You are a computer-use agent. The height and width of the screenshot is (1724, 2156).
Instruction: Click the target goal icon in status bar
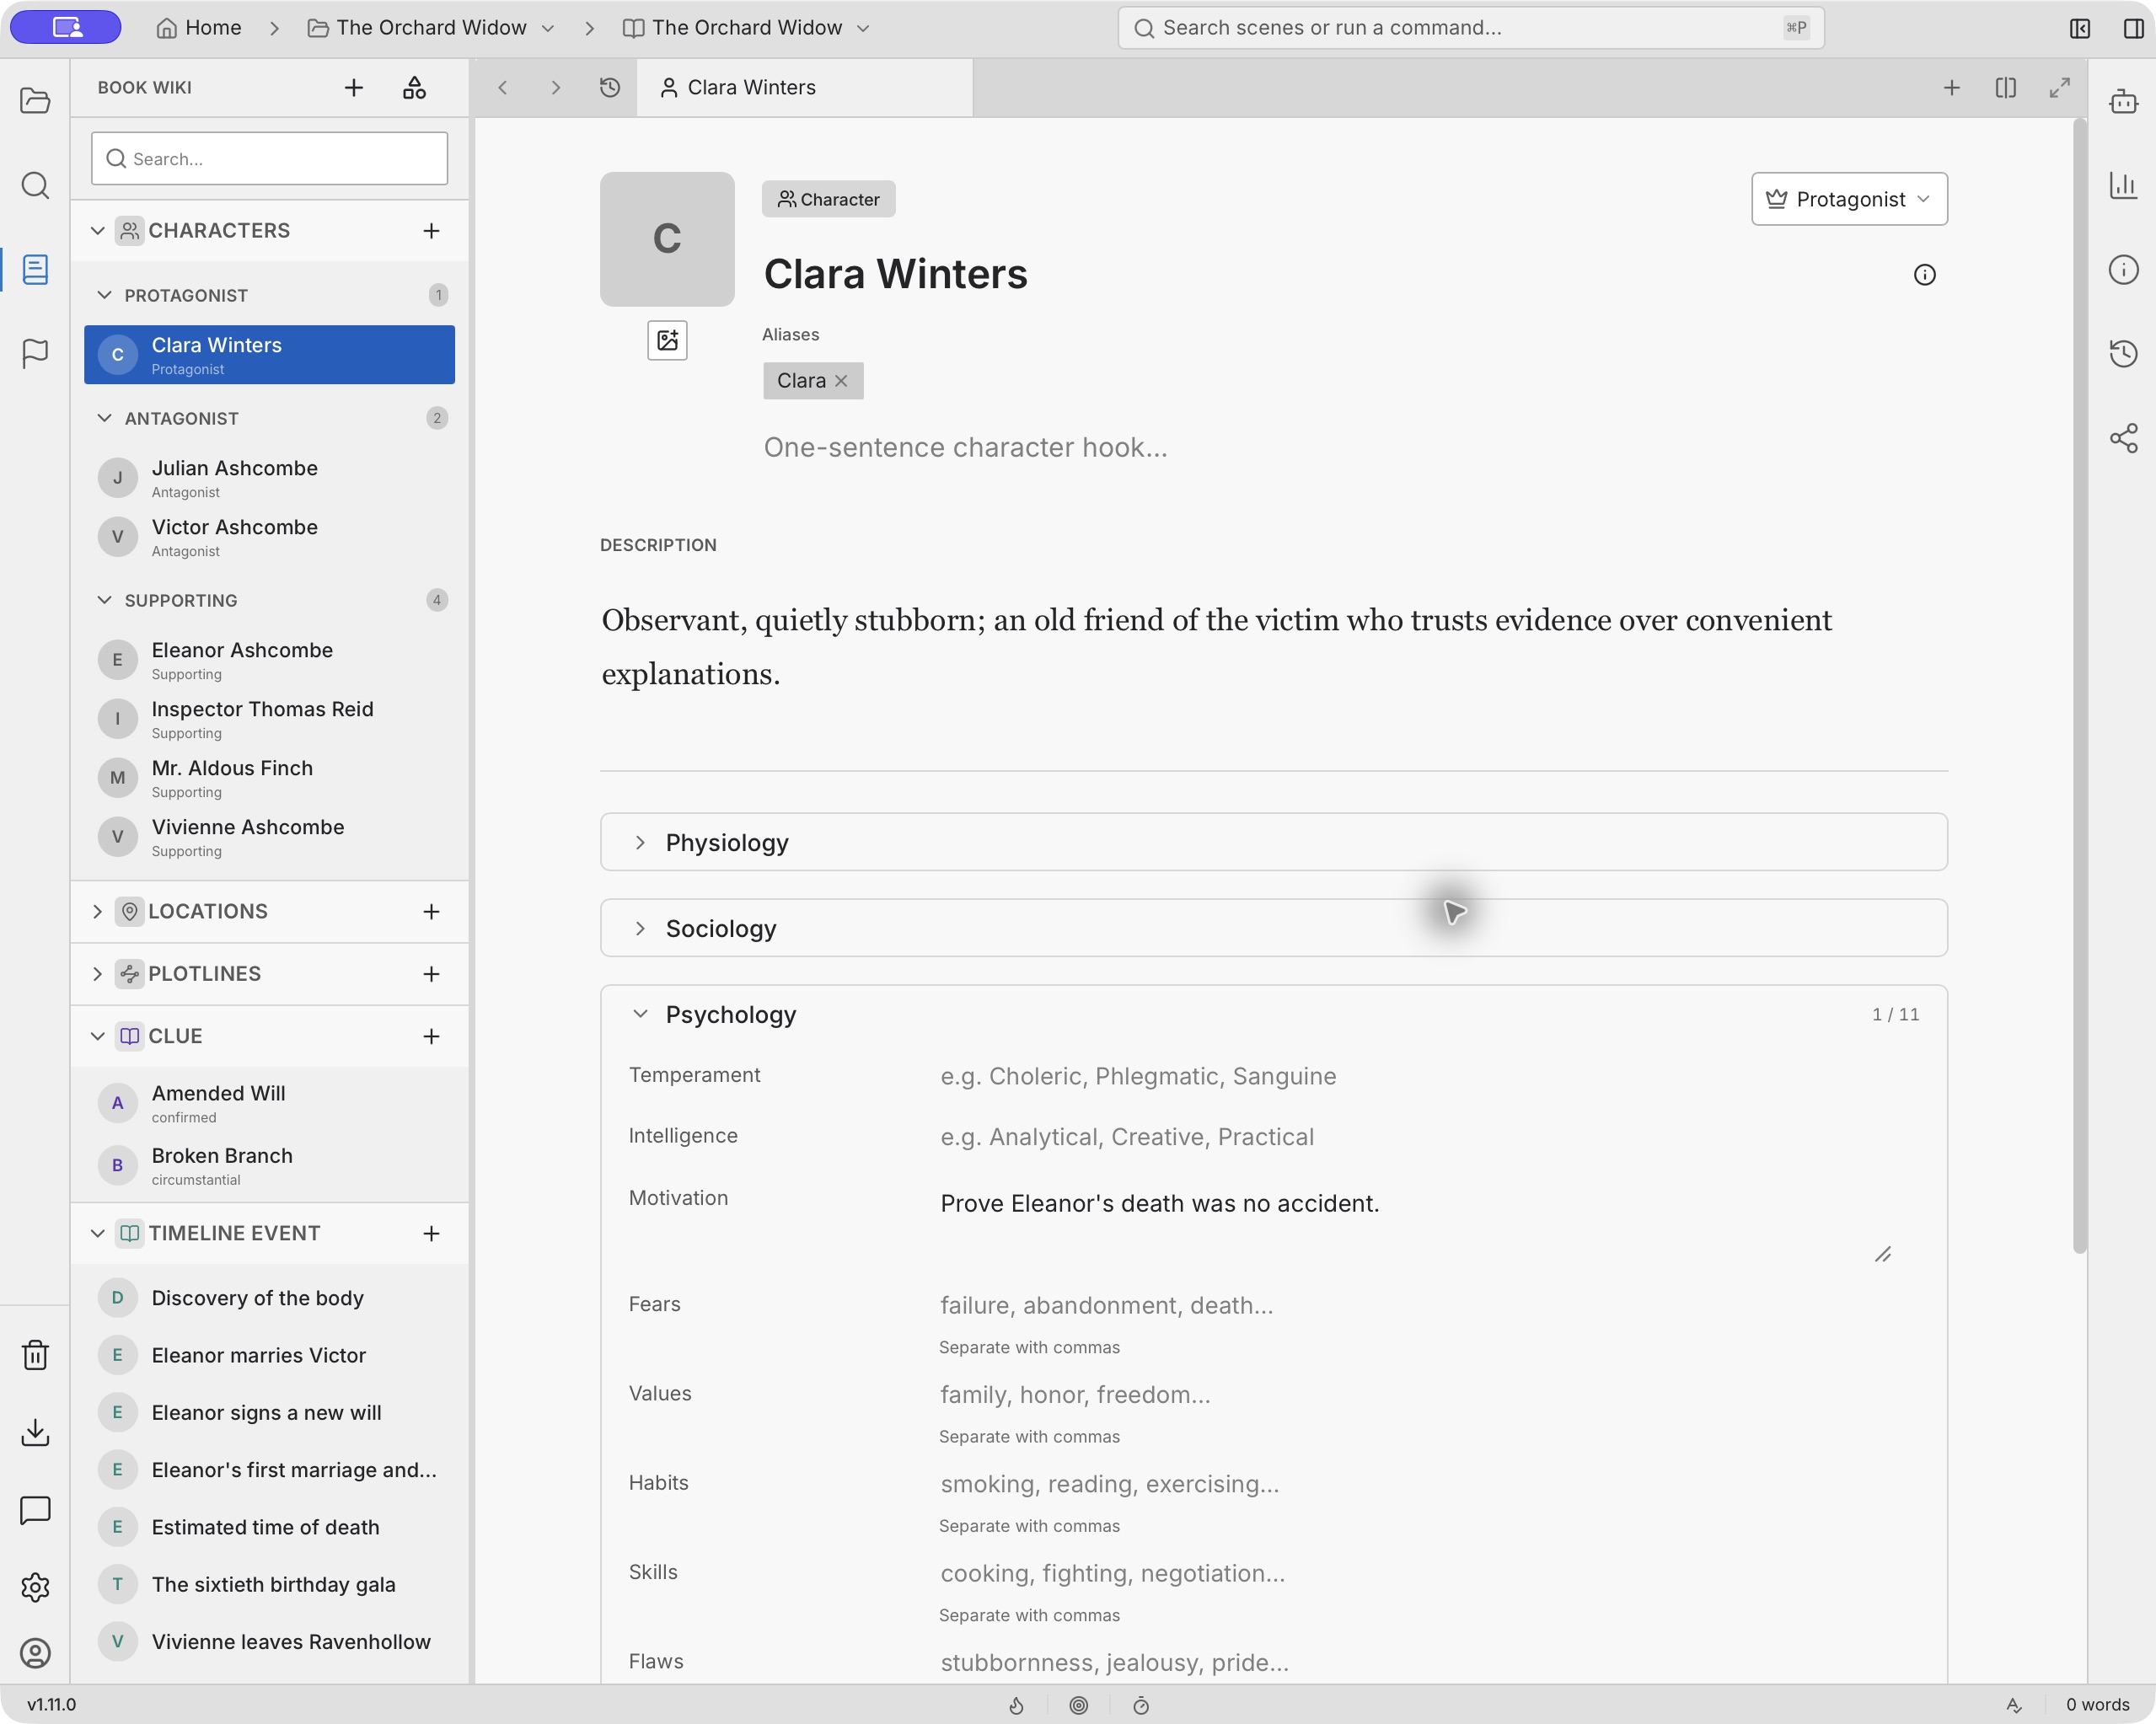tap(1079, 1705)
